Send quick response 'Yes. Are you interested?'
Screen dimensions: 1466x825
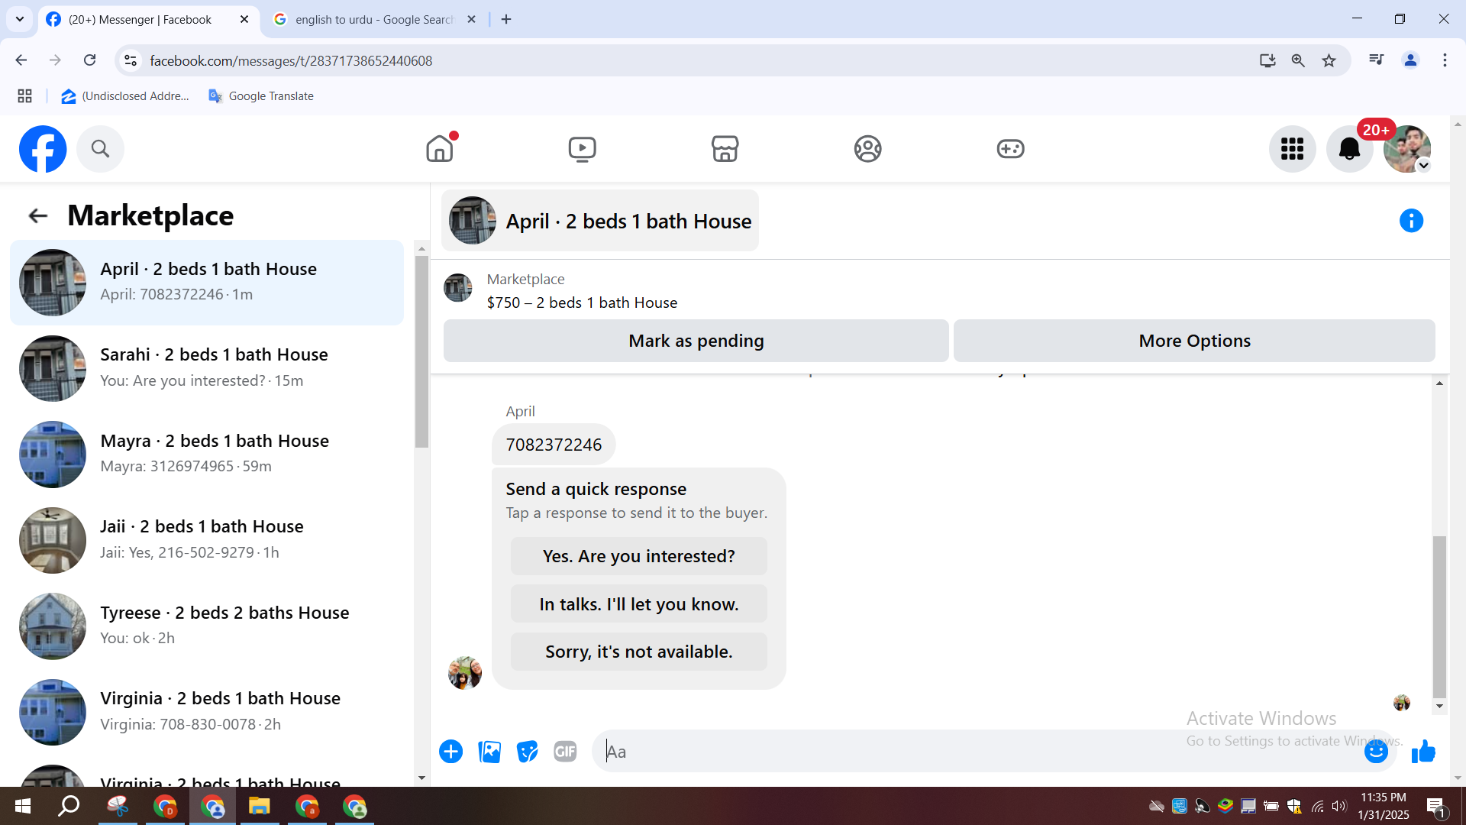(639, 556)
